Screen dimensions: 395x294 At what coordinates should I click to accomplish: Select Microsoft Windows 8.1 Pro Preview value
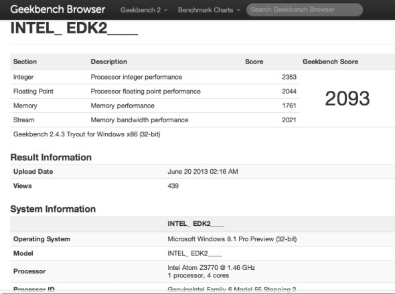pos(232,239)
